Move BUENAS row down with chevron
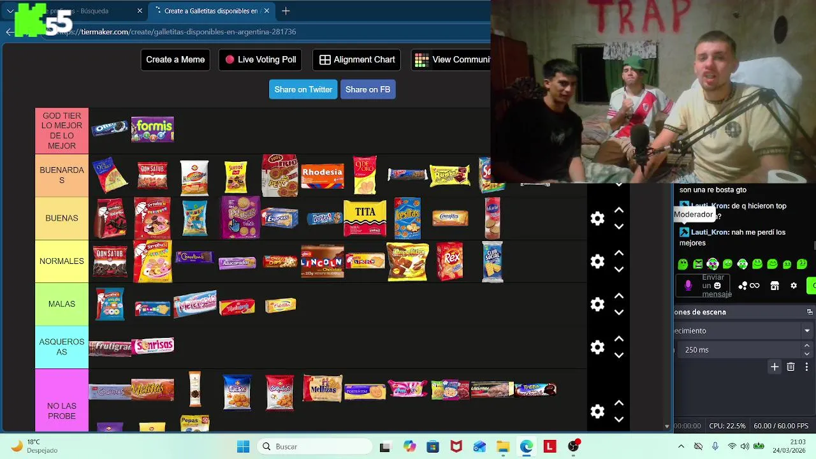Viewport: 816px width, 459px height. pos(619,226)
